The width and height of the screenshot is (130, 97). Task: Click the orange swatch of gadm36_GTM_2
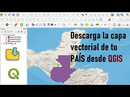coord(9,39)
